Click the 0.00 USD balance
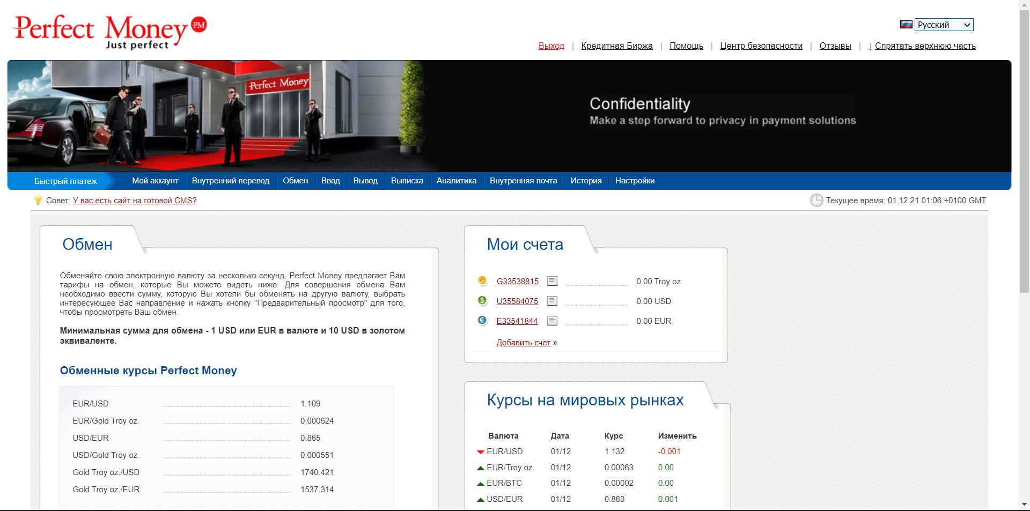 (653, 301)
